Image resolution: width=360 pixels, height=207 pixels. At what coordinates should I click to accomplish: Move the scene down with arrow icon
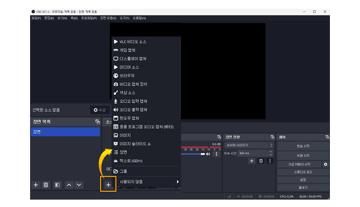pyautogui.click(x=79, y=184)
